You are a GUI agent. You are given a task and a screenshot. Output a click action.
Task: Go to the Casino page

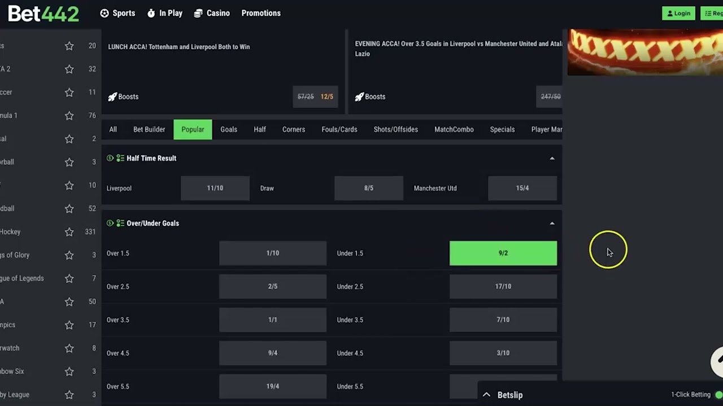coord(212,13)
